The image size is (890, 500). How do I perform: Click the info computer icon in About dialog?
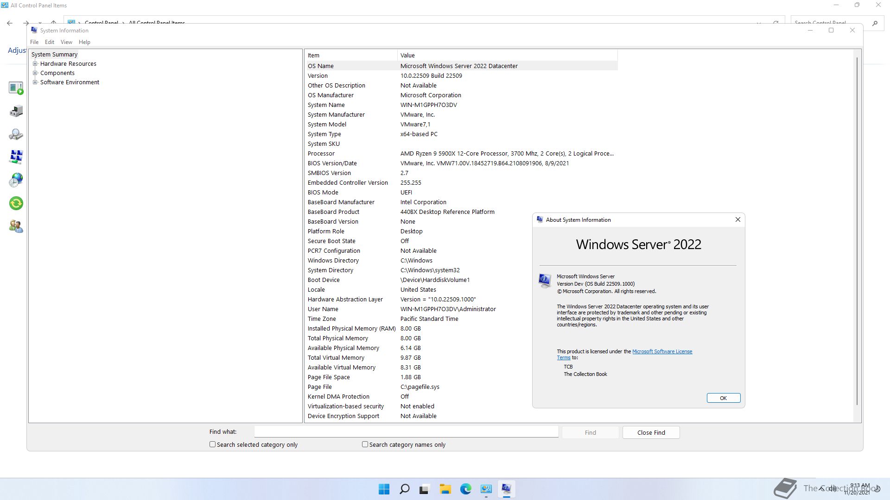coord(545,281)
